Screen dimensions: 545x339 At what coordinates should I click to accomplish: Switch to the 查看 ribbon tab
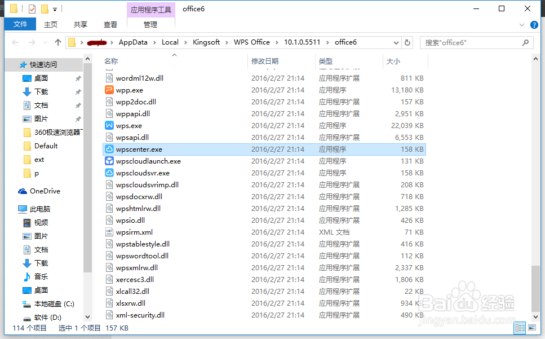110,24
